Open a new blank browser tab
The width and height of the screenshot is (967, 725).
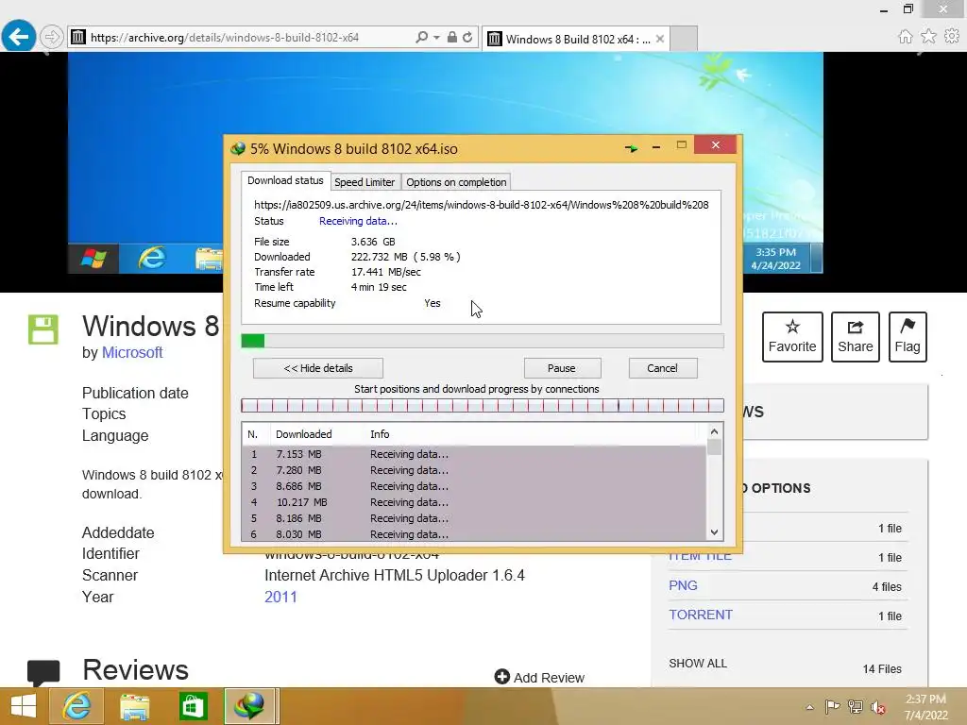click(684, 38)
